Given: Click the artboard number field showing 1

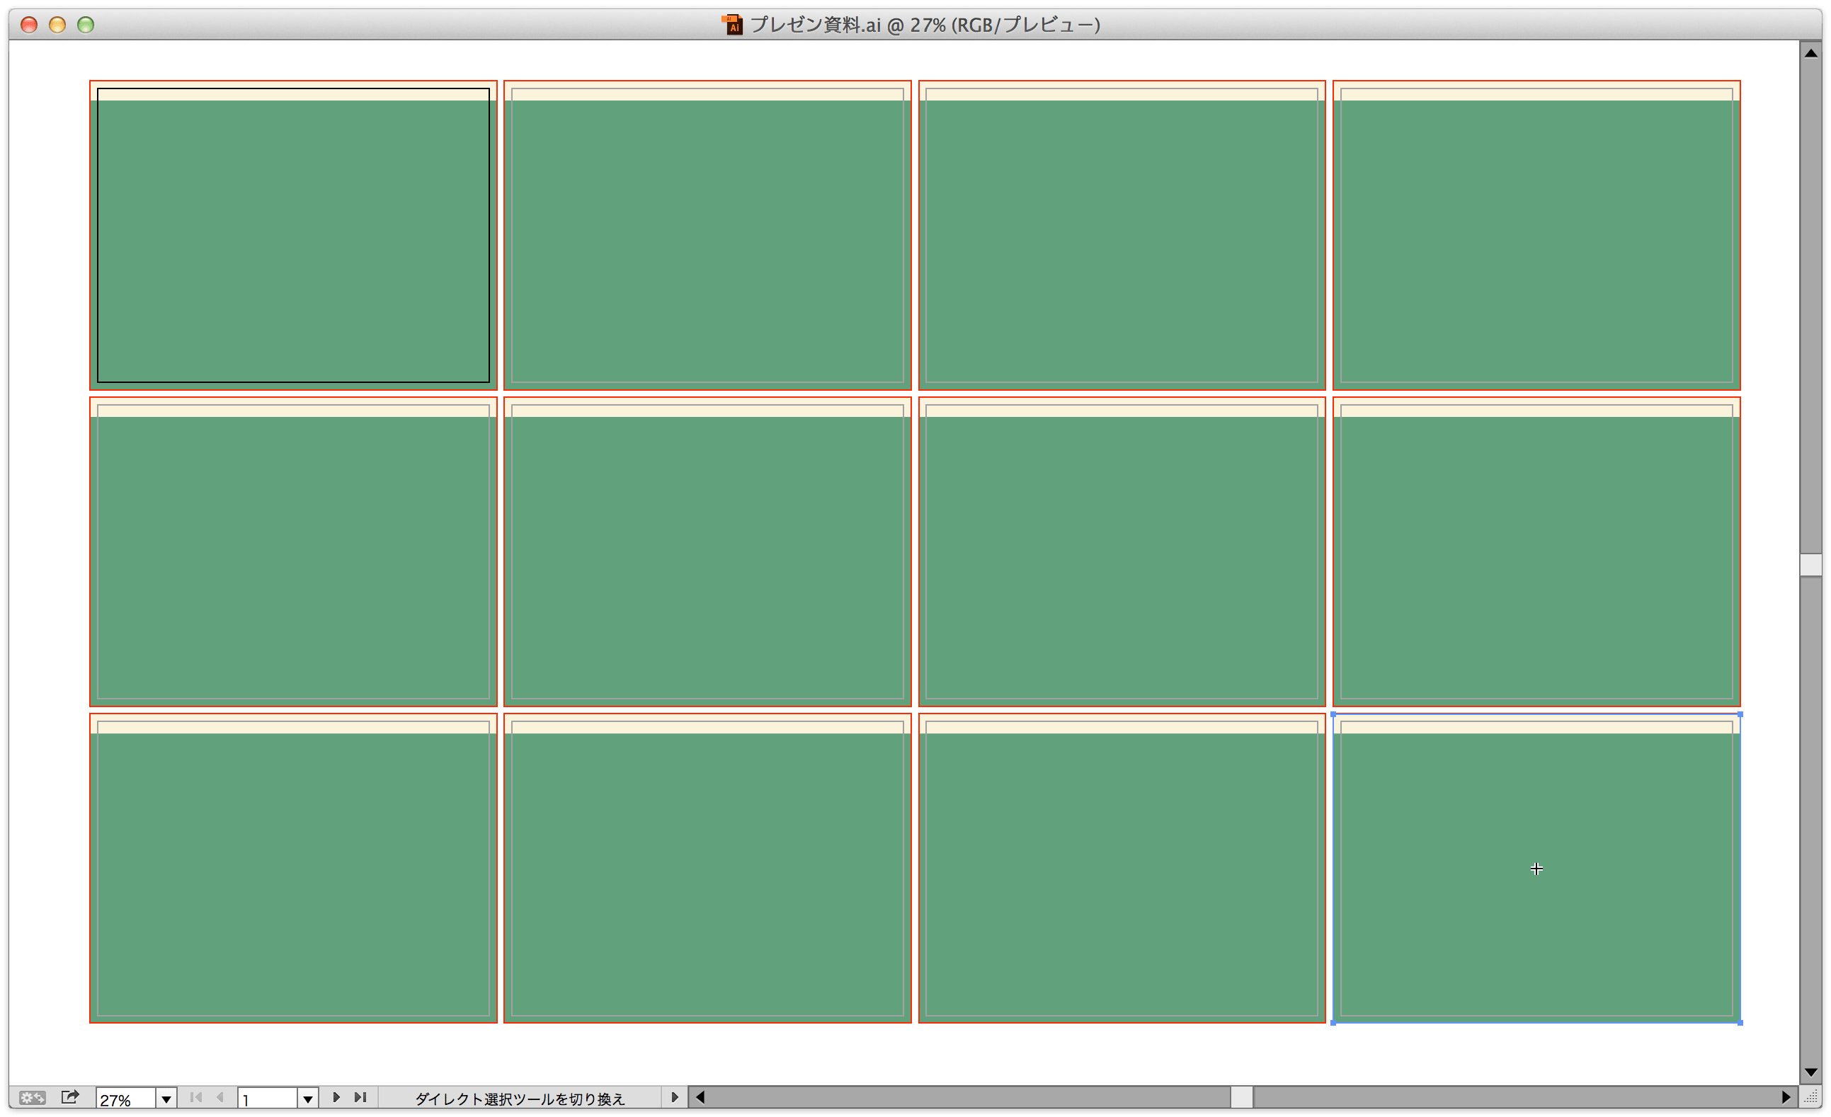Looking at the screenshot, I should pyautogui.click(x=268, y=1099).
